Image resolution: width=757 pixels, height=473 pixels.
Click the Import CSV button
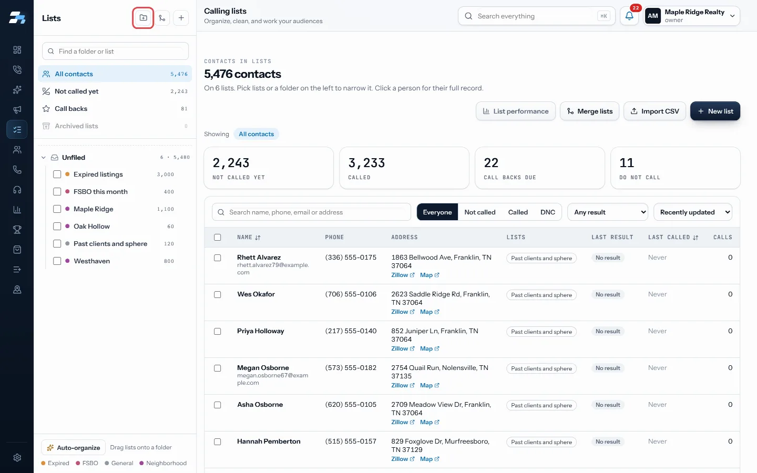click(x=655, y=111)
